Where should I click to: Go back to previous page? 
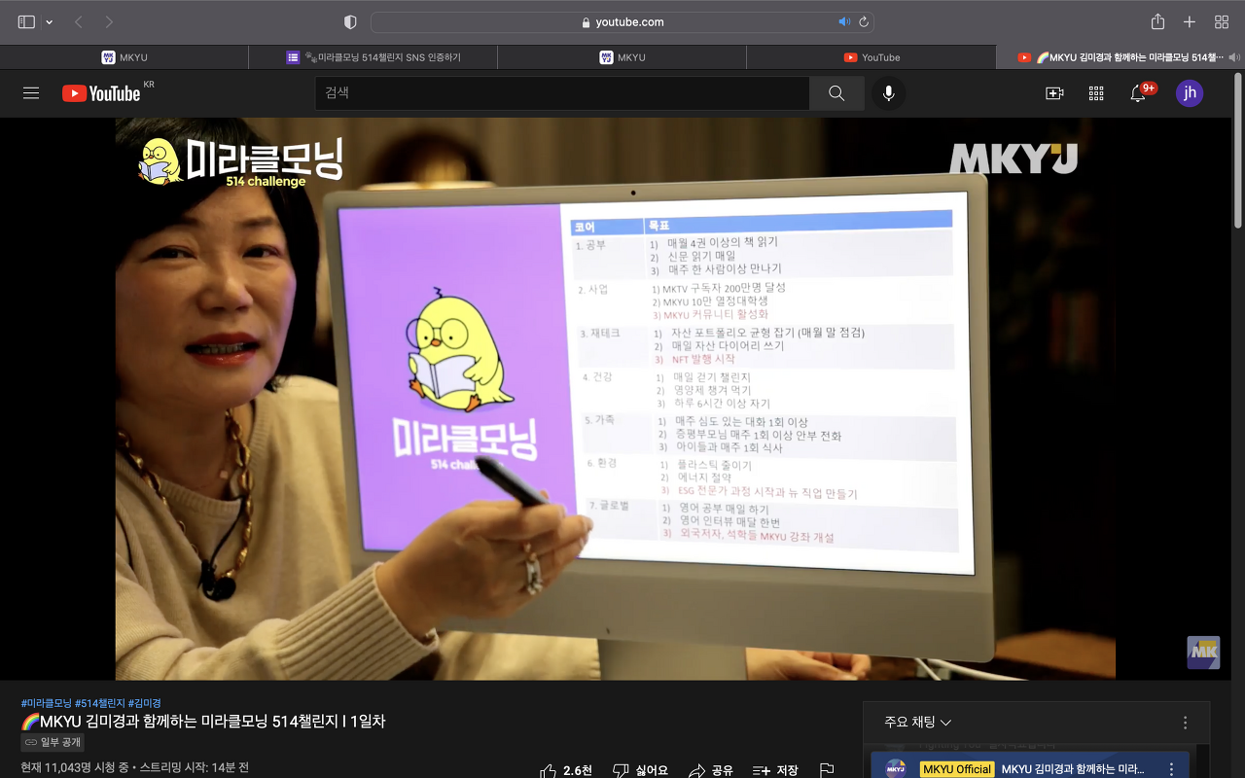pyautogui.click(x=79, y=21)
